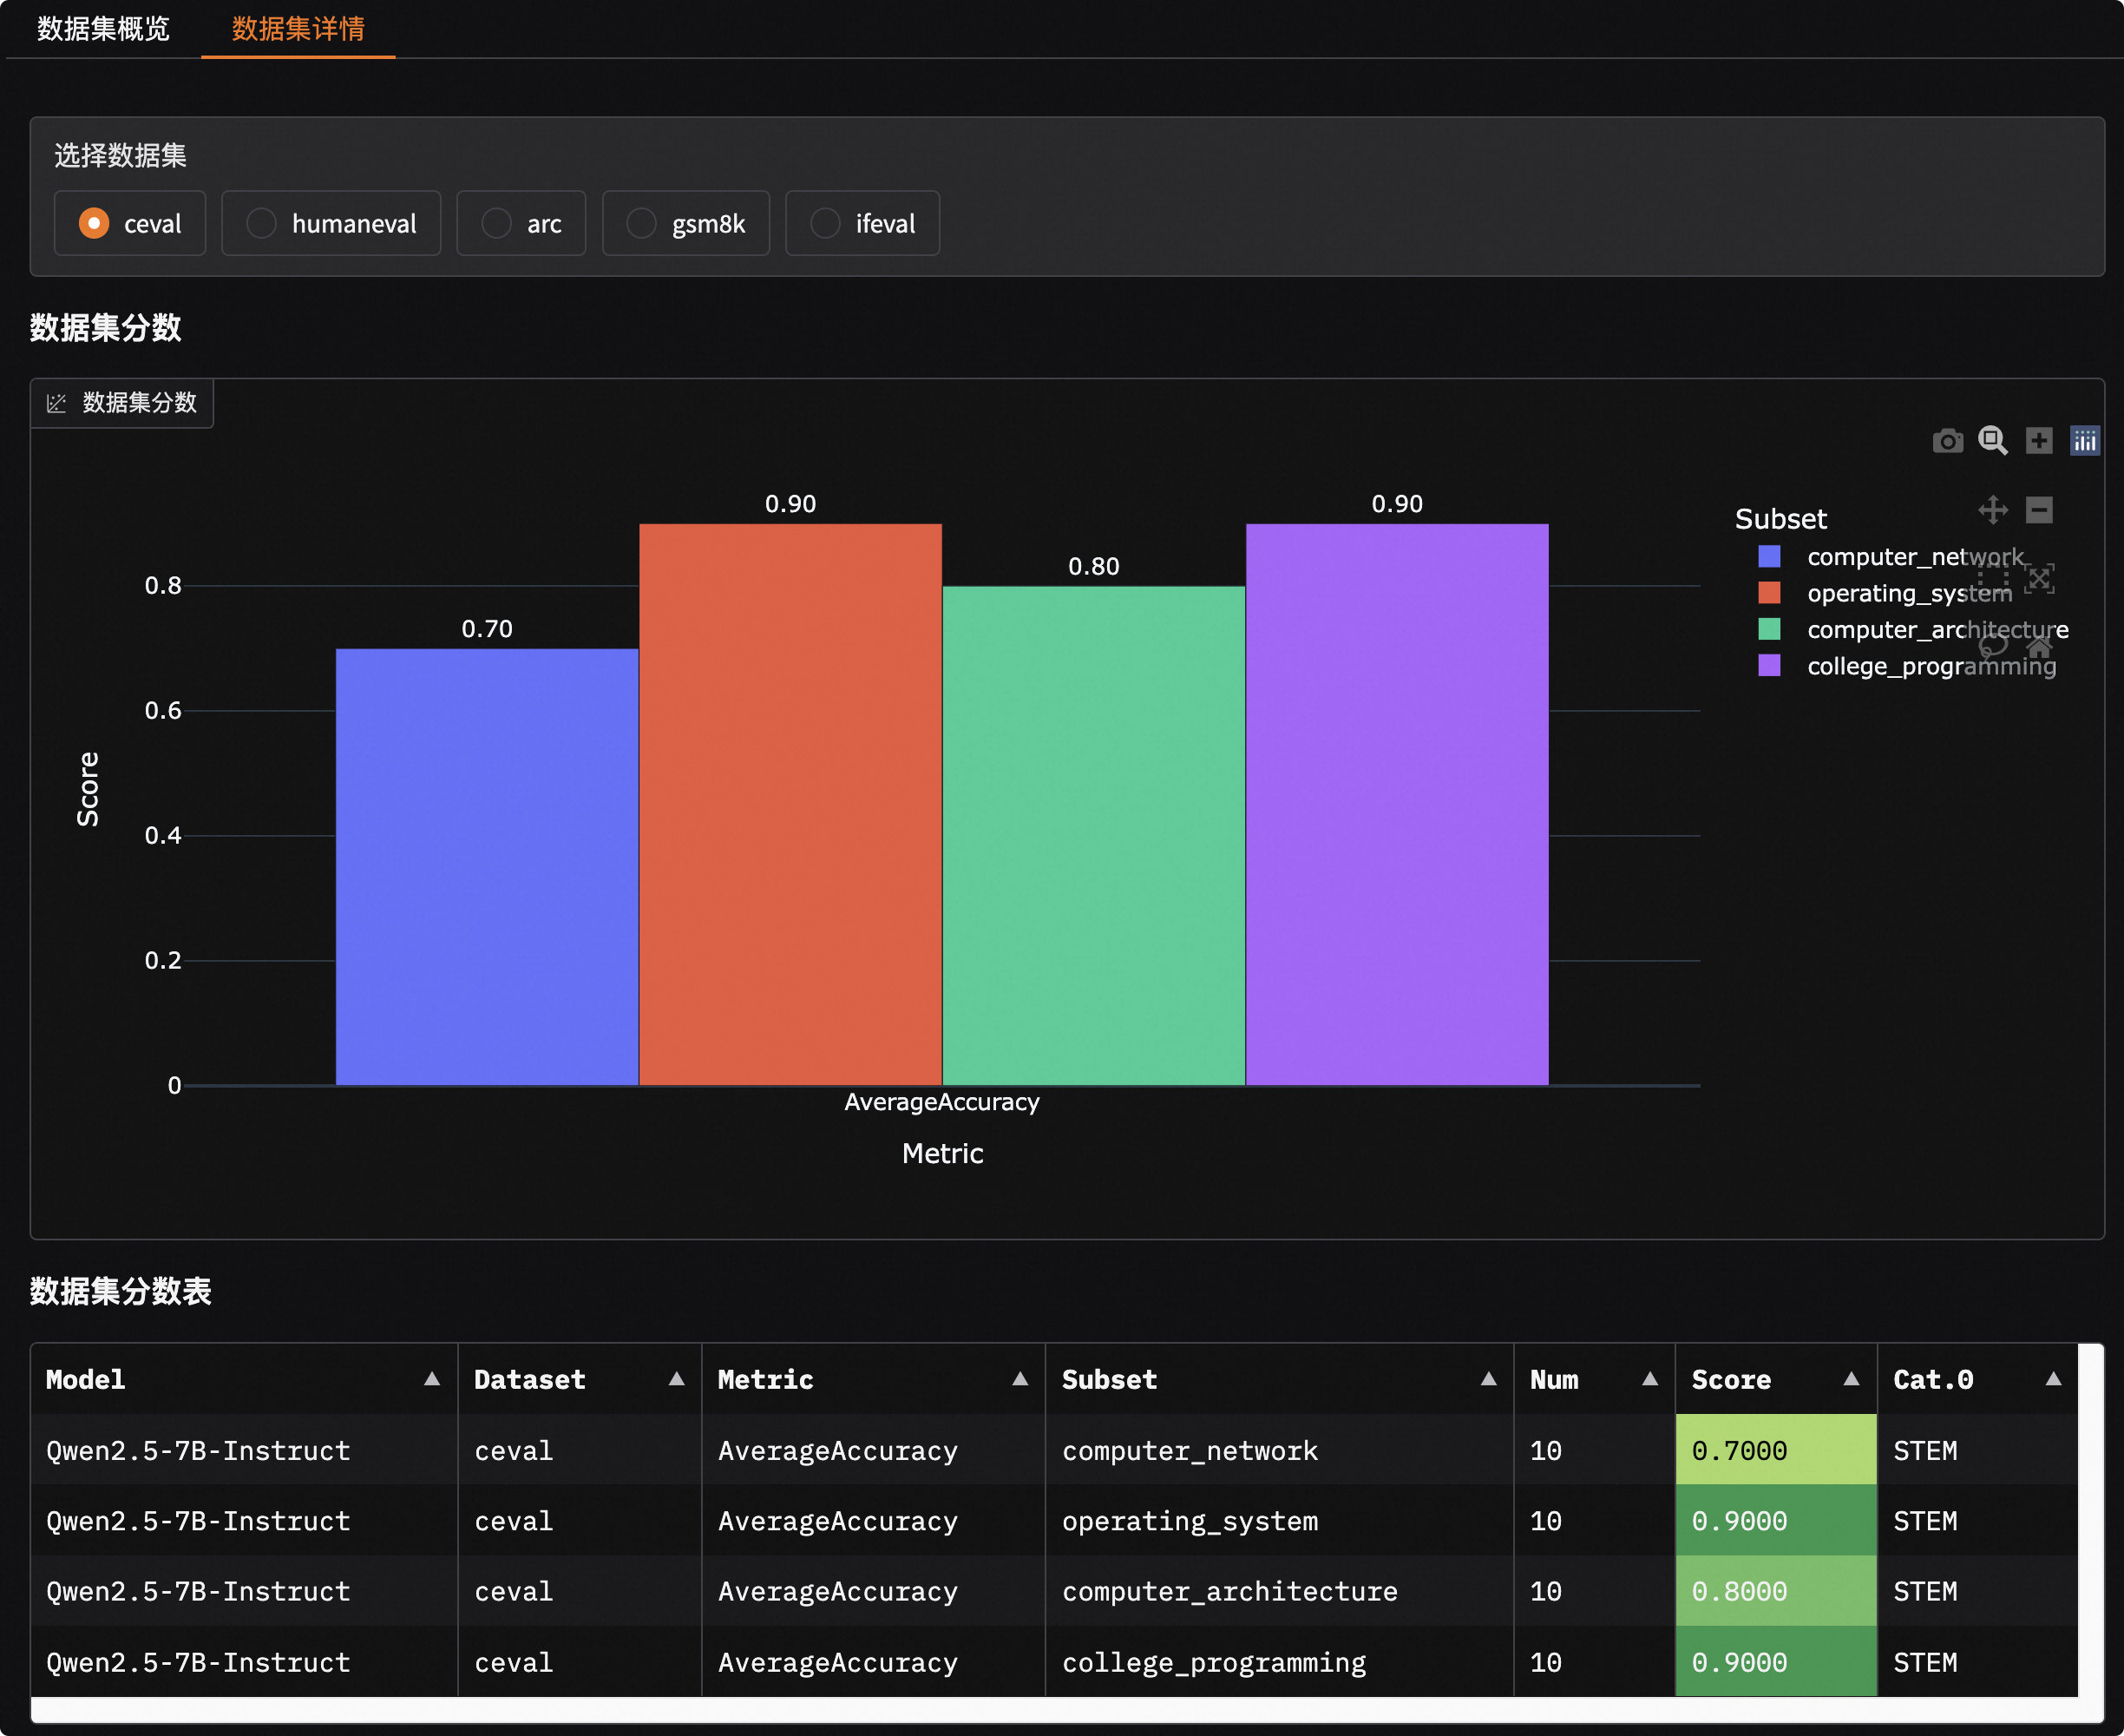The width and height of the screenshot is (2124, 1736).
Task: Sort table by Model column arrow
Action: 432,1379
